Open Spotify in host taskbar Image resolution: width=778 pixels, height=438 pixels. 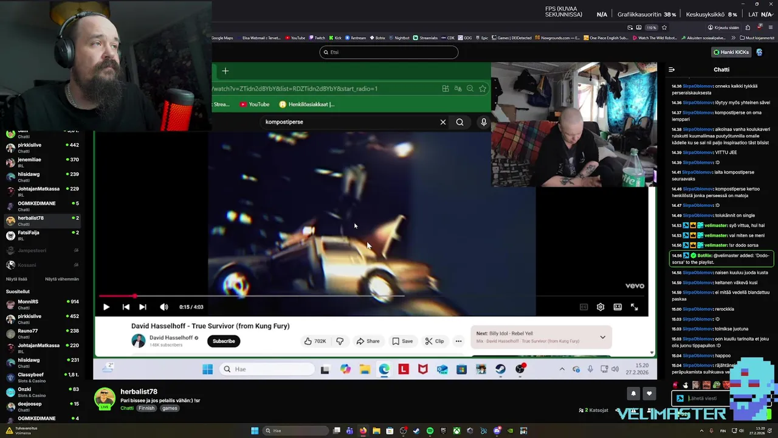(430, 431)
